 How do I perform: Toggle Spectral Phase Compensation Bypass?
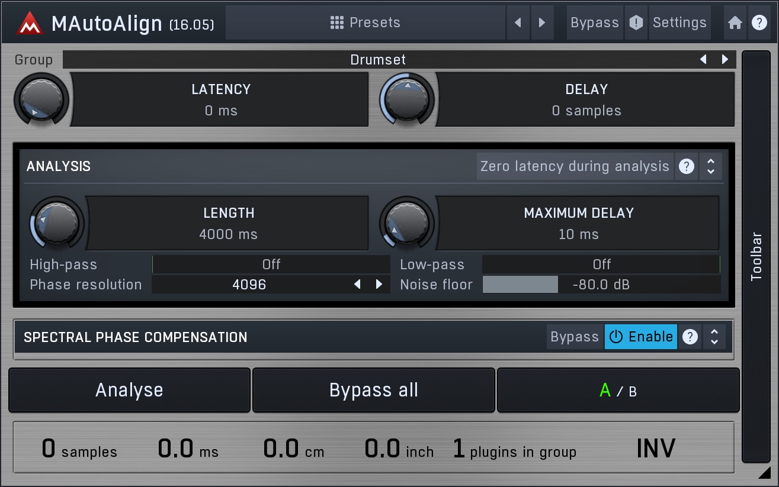(575, 337)
